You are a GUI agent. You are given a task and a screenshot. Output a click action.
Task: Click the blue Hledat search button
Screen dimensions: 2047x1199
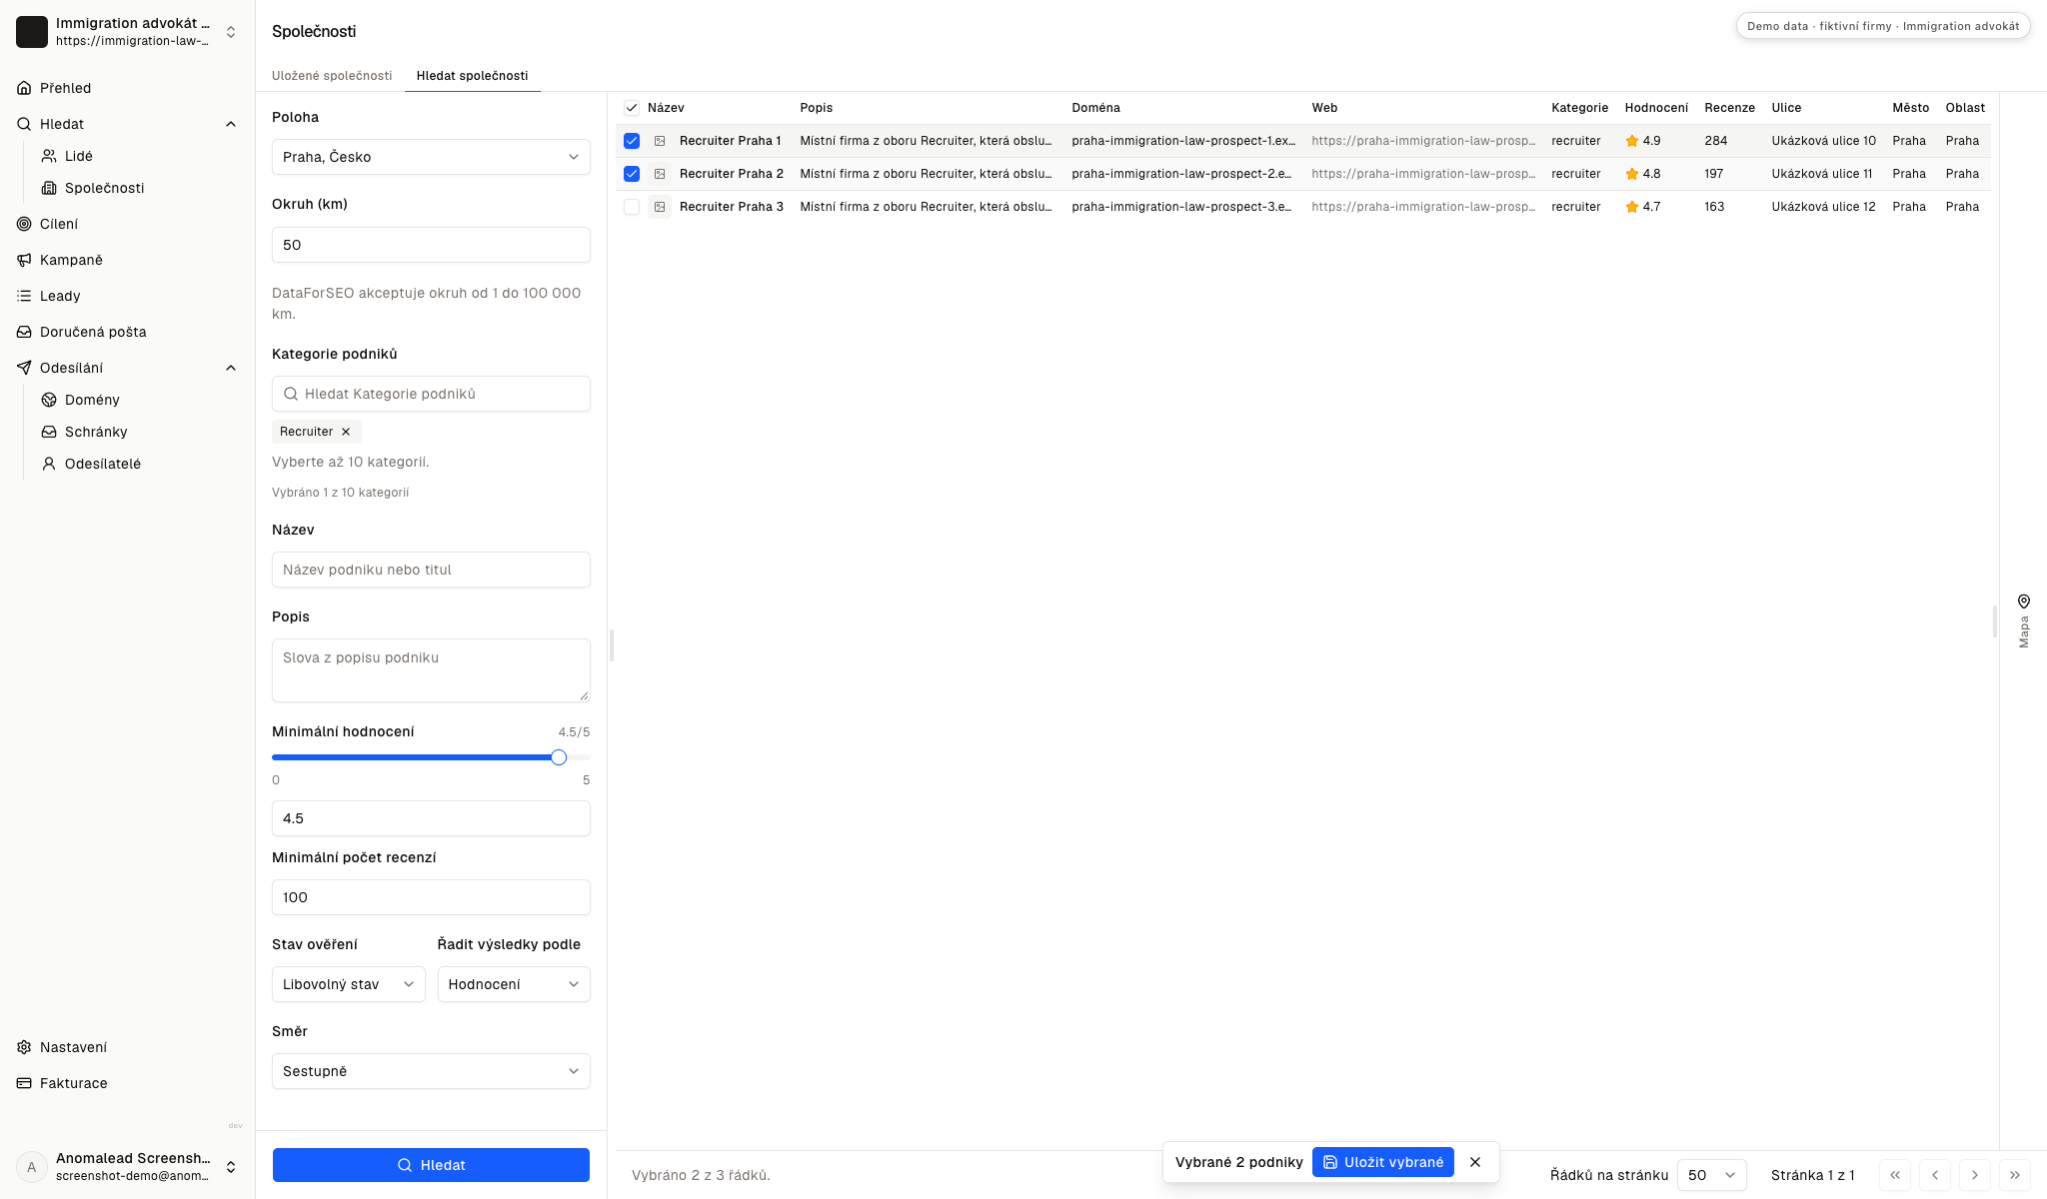pos(431,1165)
